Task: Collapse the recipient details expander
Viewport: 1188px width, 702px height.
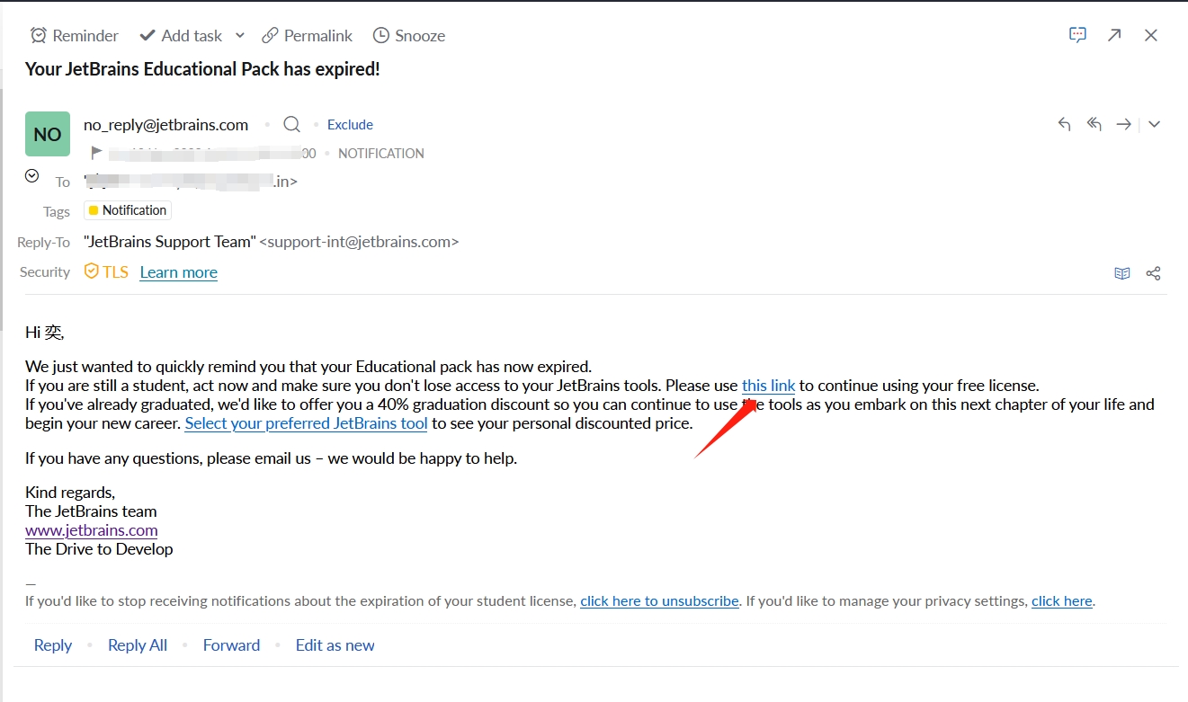Action: pos(32,176)
